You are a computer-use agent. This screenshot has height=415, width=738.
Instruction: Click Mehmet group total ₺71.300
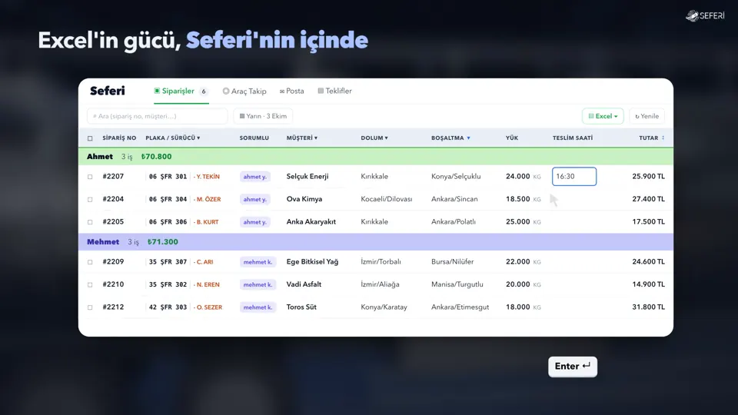[x=163, y=242]
